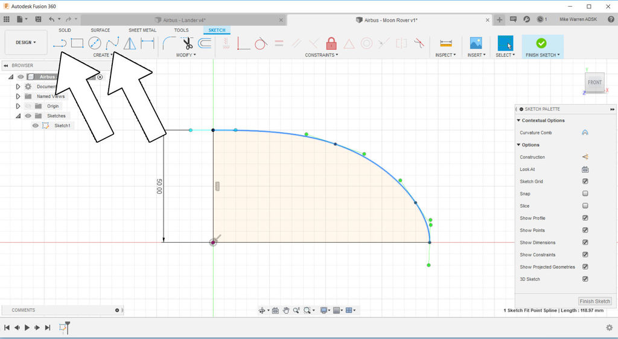
Task: Apply the Symmetry constraint
Action: click(x=401, y=43)
